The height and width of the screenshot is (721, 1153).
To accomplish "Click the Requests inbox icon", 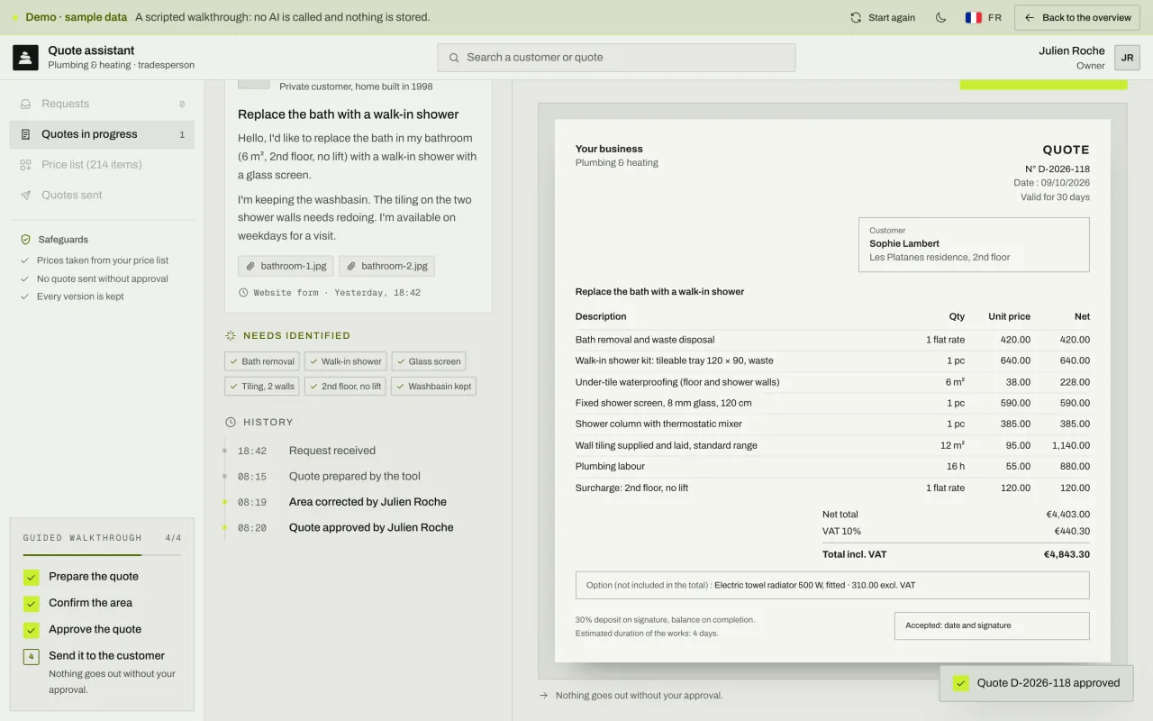I will pos(26,104).
